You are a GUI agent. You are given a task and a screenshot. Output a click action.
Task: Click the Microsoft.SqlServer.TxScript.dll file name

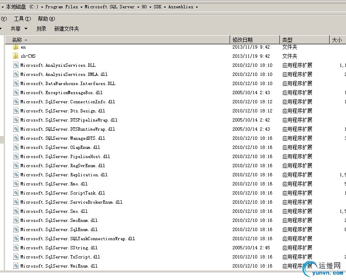60,257
